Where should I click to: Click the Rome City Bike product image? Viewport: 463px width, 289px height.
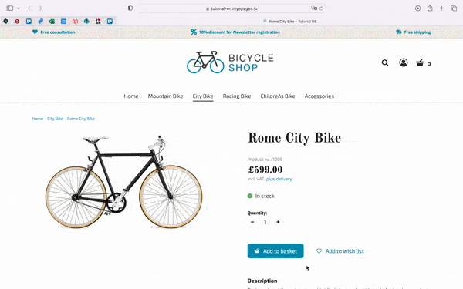(x=123, y=182)
